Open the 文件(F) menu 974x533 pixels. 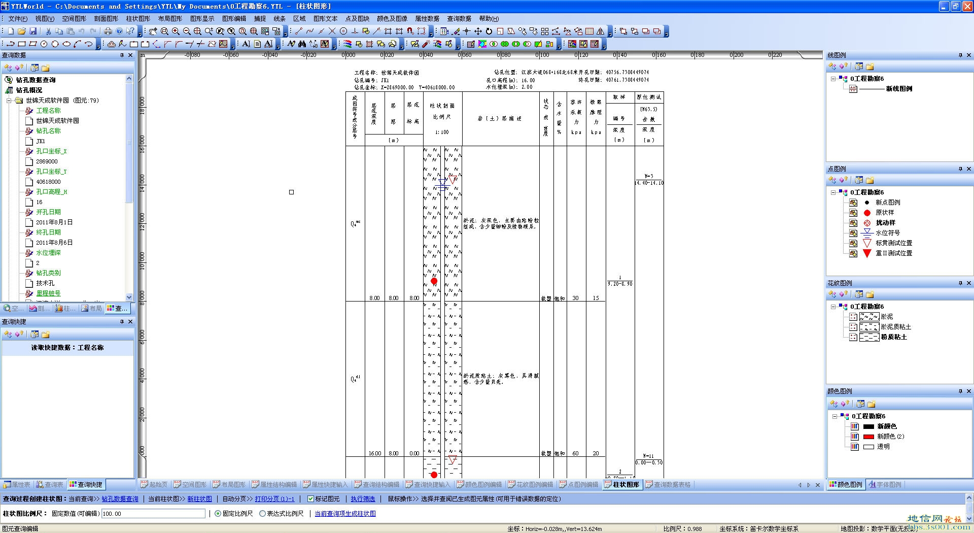click(18, 18)
